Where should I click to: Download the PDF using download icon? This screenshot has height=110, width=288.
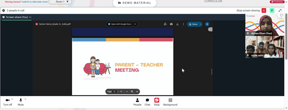pos(177,24)
